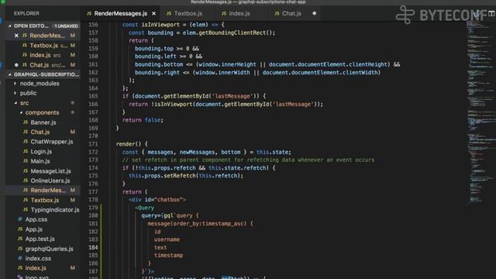Click the 1 UNSAVED badge
The height and width of the screenshot is (279, 496).
coord(66,26)
